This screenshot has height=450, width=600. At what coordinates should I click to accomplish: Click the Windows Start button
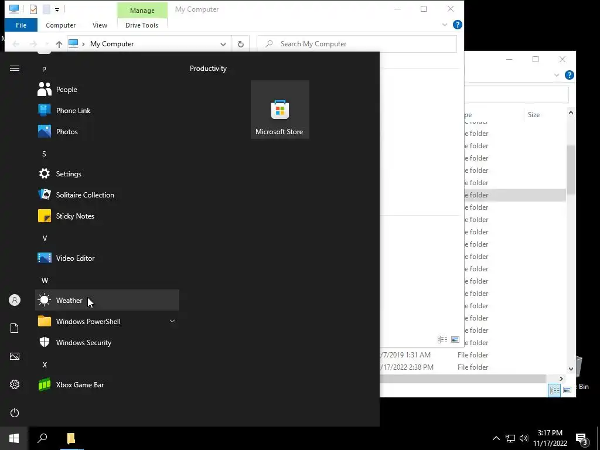[x=14, y=438]
